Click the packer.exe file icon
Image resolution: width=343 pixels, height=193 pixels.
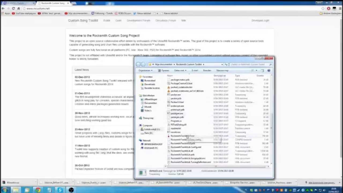tap(169, 95)
